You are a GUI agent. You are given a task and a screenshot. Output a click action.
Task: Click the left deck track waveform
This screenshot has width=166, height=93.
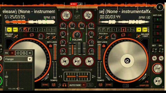click(30, 22)
